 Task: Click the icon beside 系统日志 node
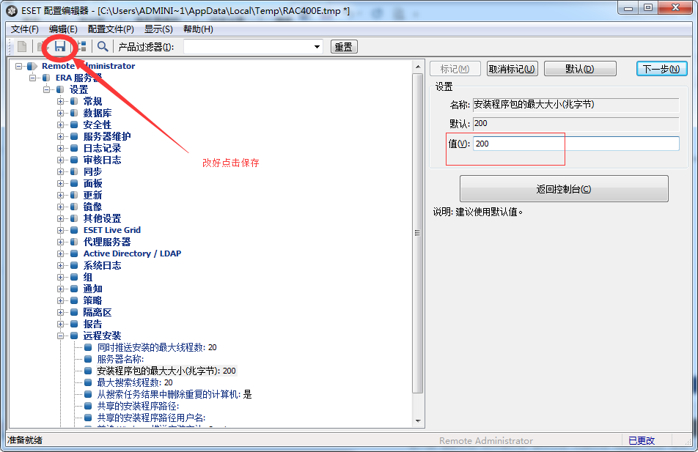[74, 266]
